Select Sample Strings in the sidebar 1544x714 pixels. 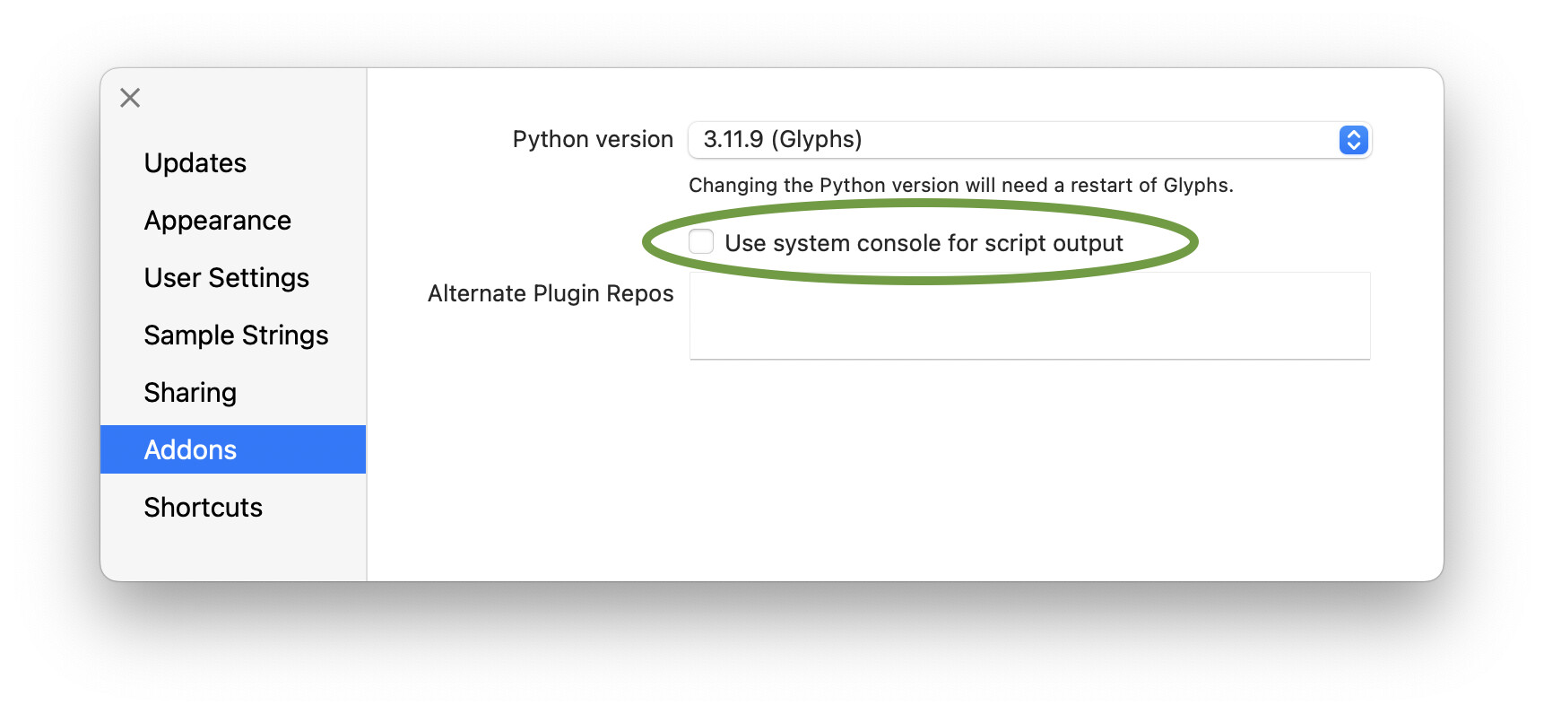point(236,335)
